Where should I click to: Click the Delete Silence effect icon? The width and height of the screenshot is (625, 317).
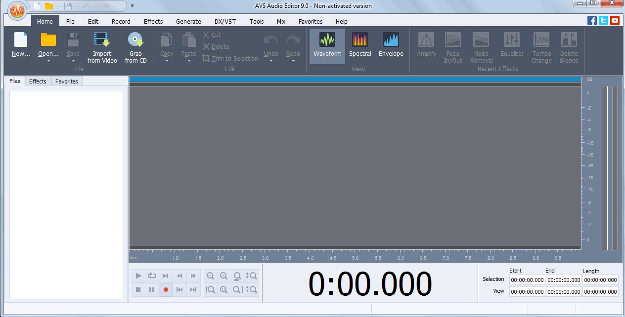(569, 40)
